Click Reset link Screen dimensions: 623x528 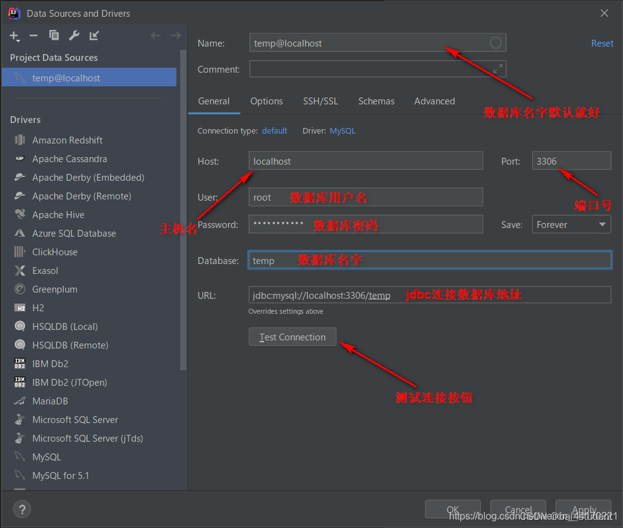(x=602, y=43)
